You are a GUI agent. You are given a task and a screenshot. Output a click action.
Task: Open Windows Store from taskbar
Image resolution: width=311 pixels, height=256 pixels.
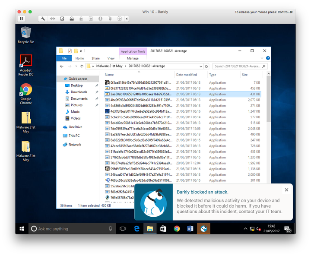point(163,229)
